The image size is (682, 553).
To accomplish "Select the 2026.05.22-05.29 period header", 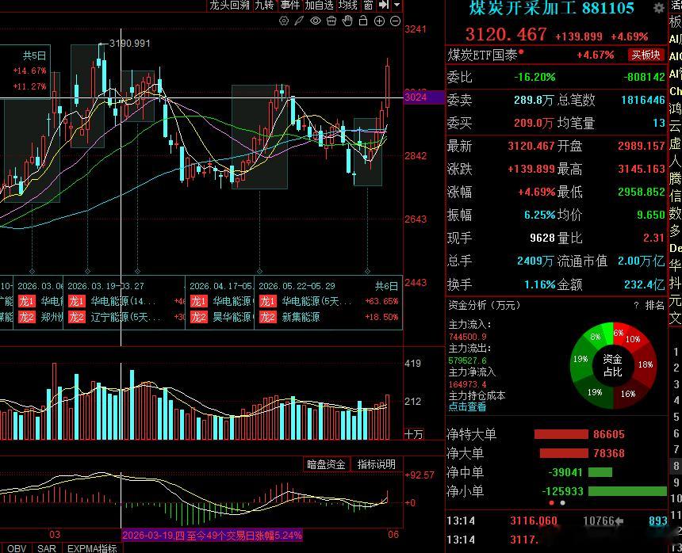I will (297, 286).
